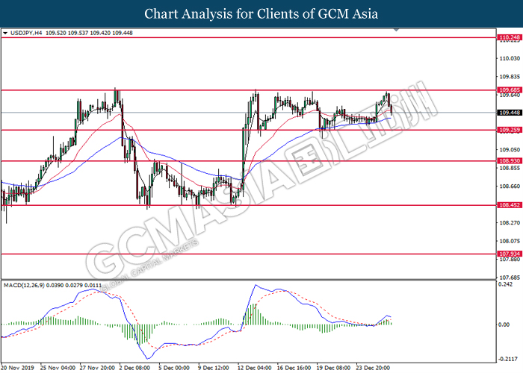Click the MACD scale value 0.242
The image size is (523, 373).
505,284
